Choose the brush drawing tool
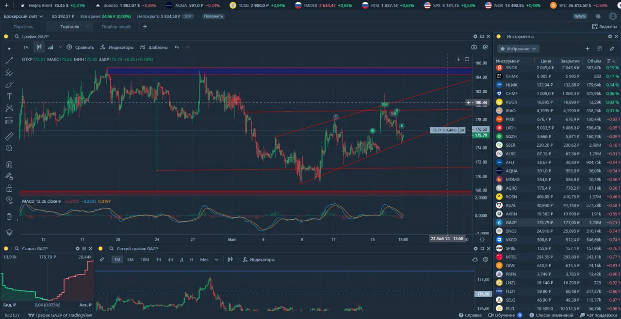 click(x=9, y=85)
